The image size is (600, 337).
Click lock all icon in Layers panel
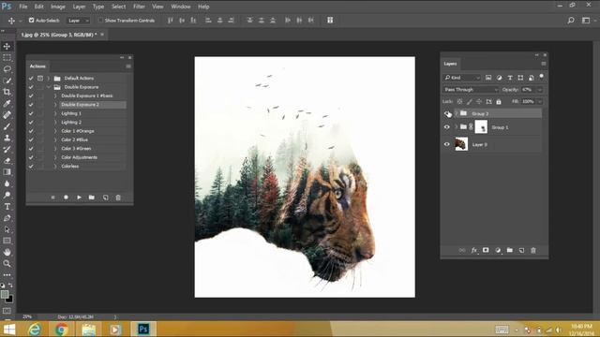coord(499,102)
